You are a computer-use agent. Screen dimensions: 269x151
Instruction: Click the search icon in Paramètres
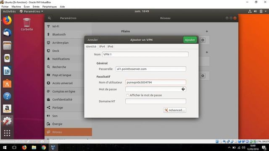pos(50,18)
